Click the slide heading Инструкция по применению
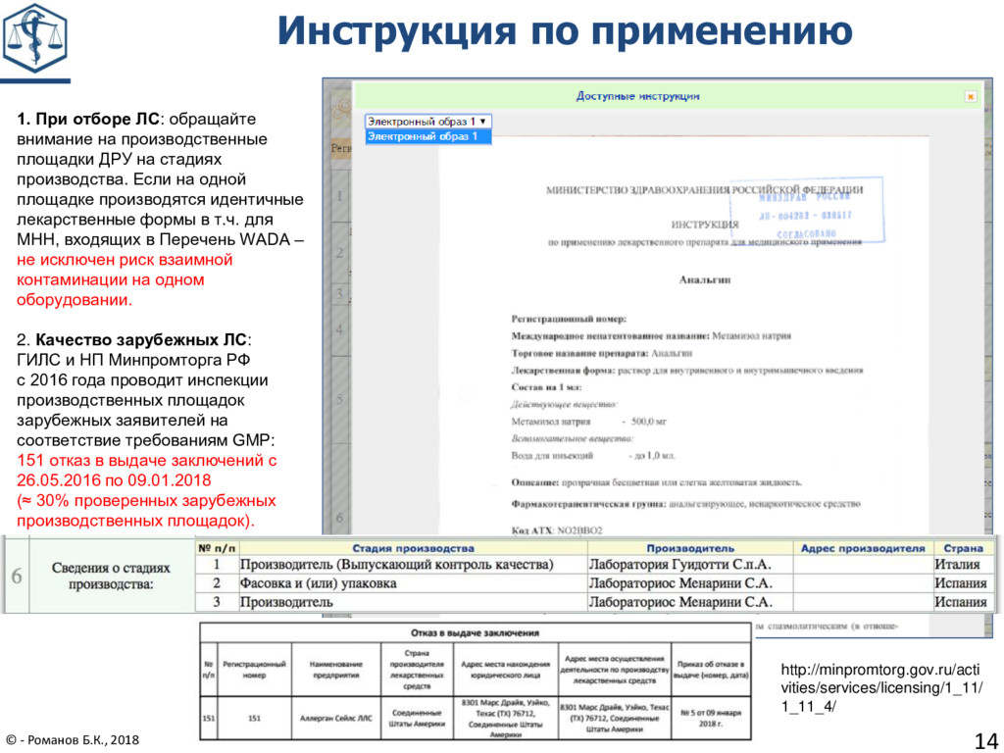The height and width of the screenshot is (753, 1004). coord(565,30)
